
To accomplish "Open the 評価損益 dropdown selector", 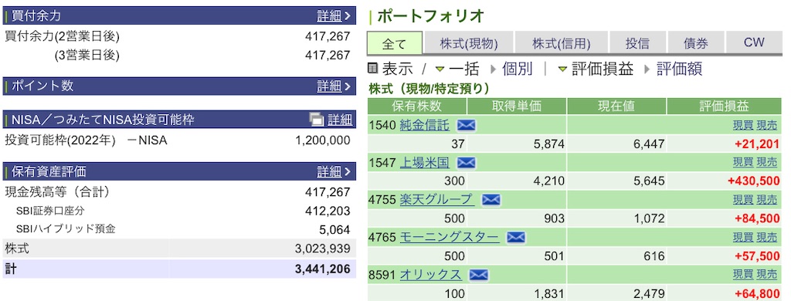I will (x=562, y=69).
